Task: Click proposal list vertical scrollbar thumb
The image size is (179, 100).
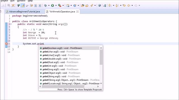Action: point(101,57)
